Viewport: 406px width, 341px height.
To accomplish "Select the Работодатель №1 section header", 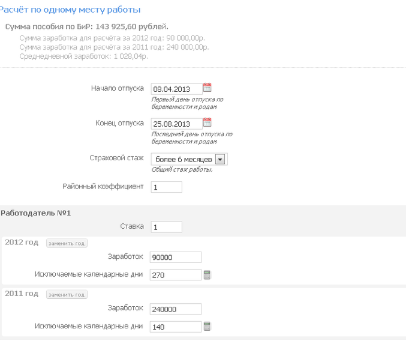I will click(x=36, y=213).
